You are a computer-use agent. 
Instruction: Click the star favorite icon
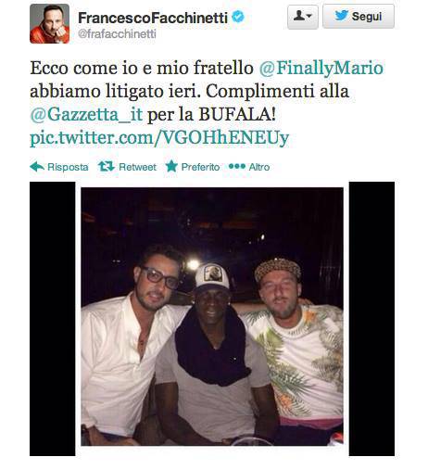[x=171, y=166]
